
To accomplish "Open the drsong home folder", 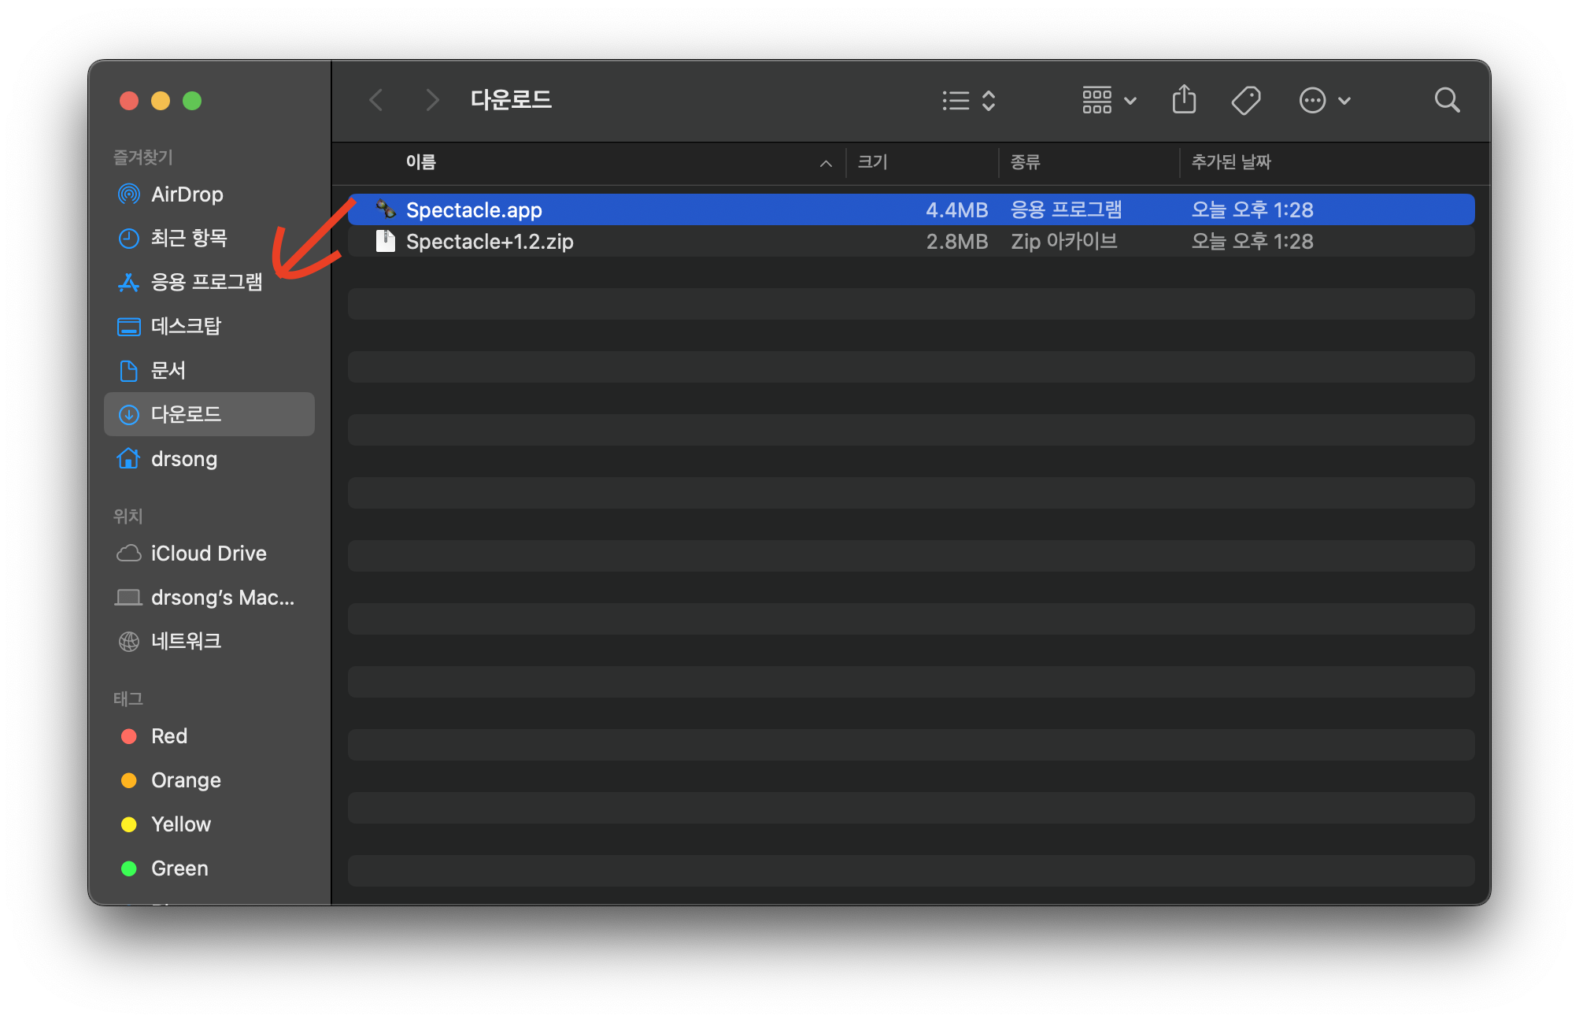I will click(183, 458).
